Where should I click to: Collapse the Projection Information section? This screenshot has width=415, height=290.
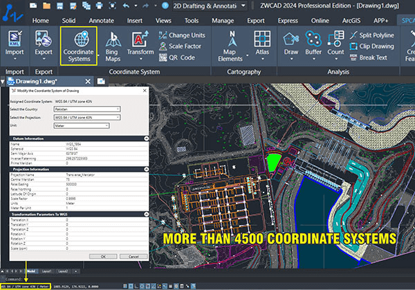pos(146,169)
